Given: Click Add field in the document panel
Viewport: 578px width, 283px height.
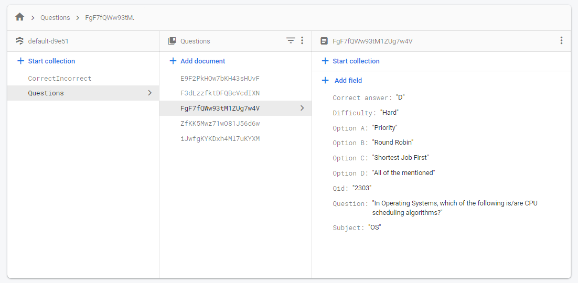Looking at the screenshot, I should tap(348, 80).
